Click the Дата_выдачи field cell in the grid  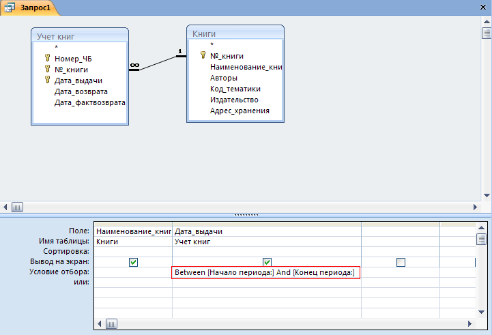[267, 231]
